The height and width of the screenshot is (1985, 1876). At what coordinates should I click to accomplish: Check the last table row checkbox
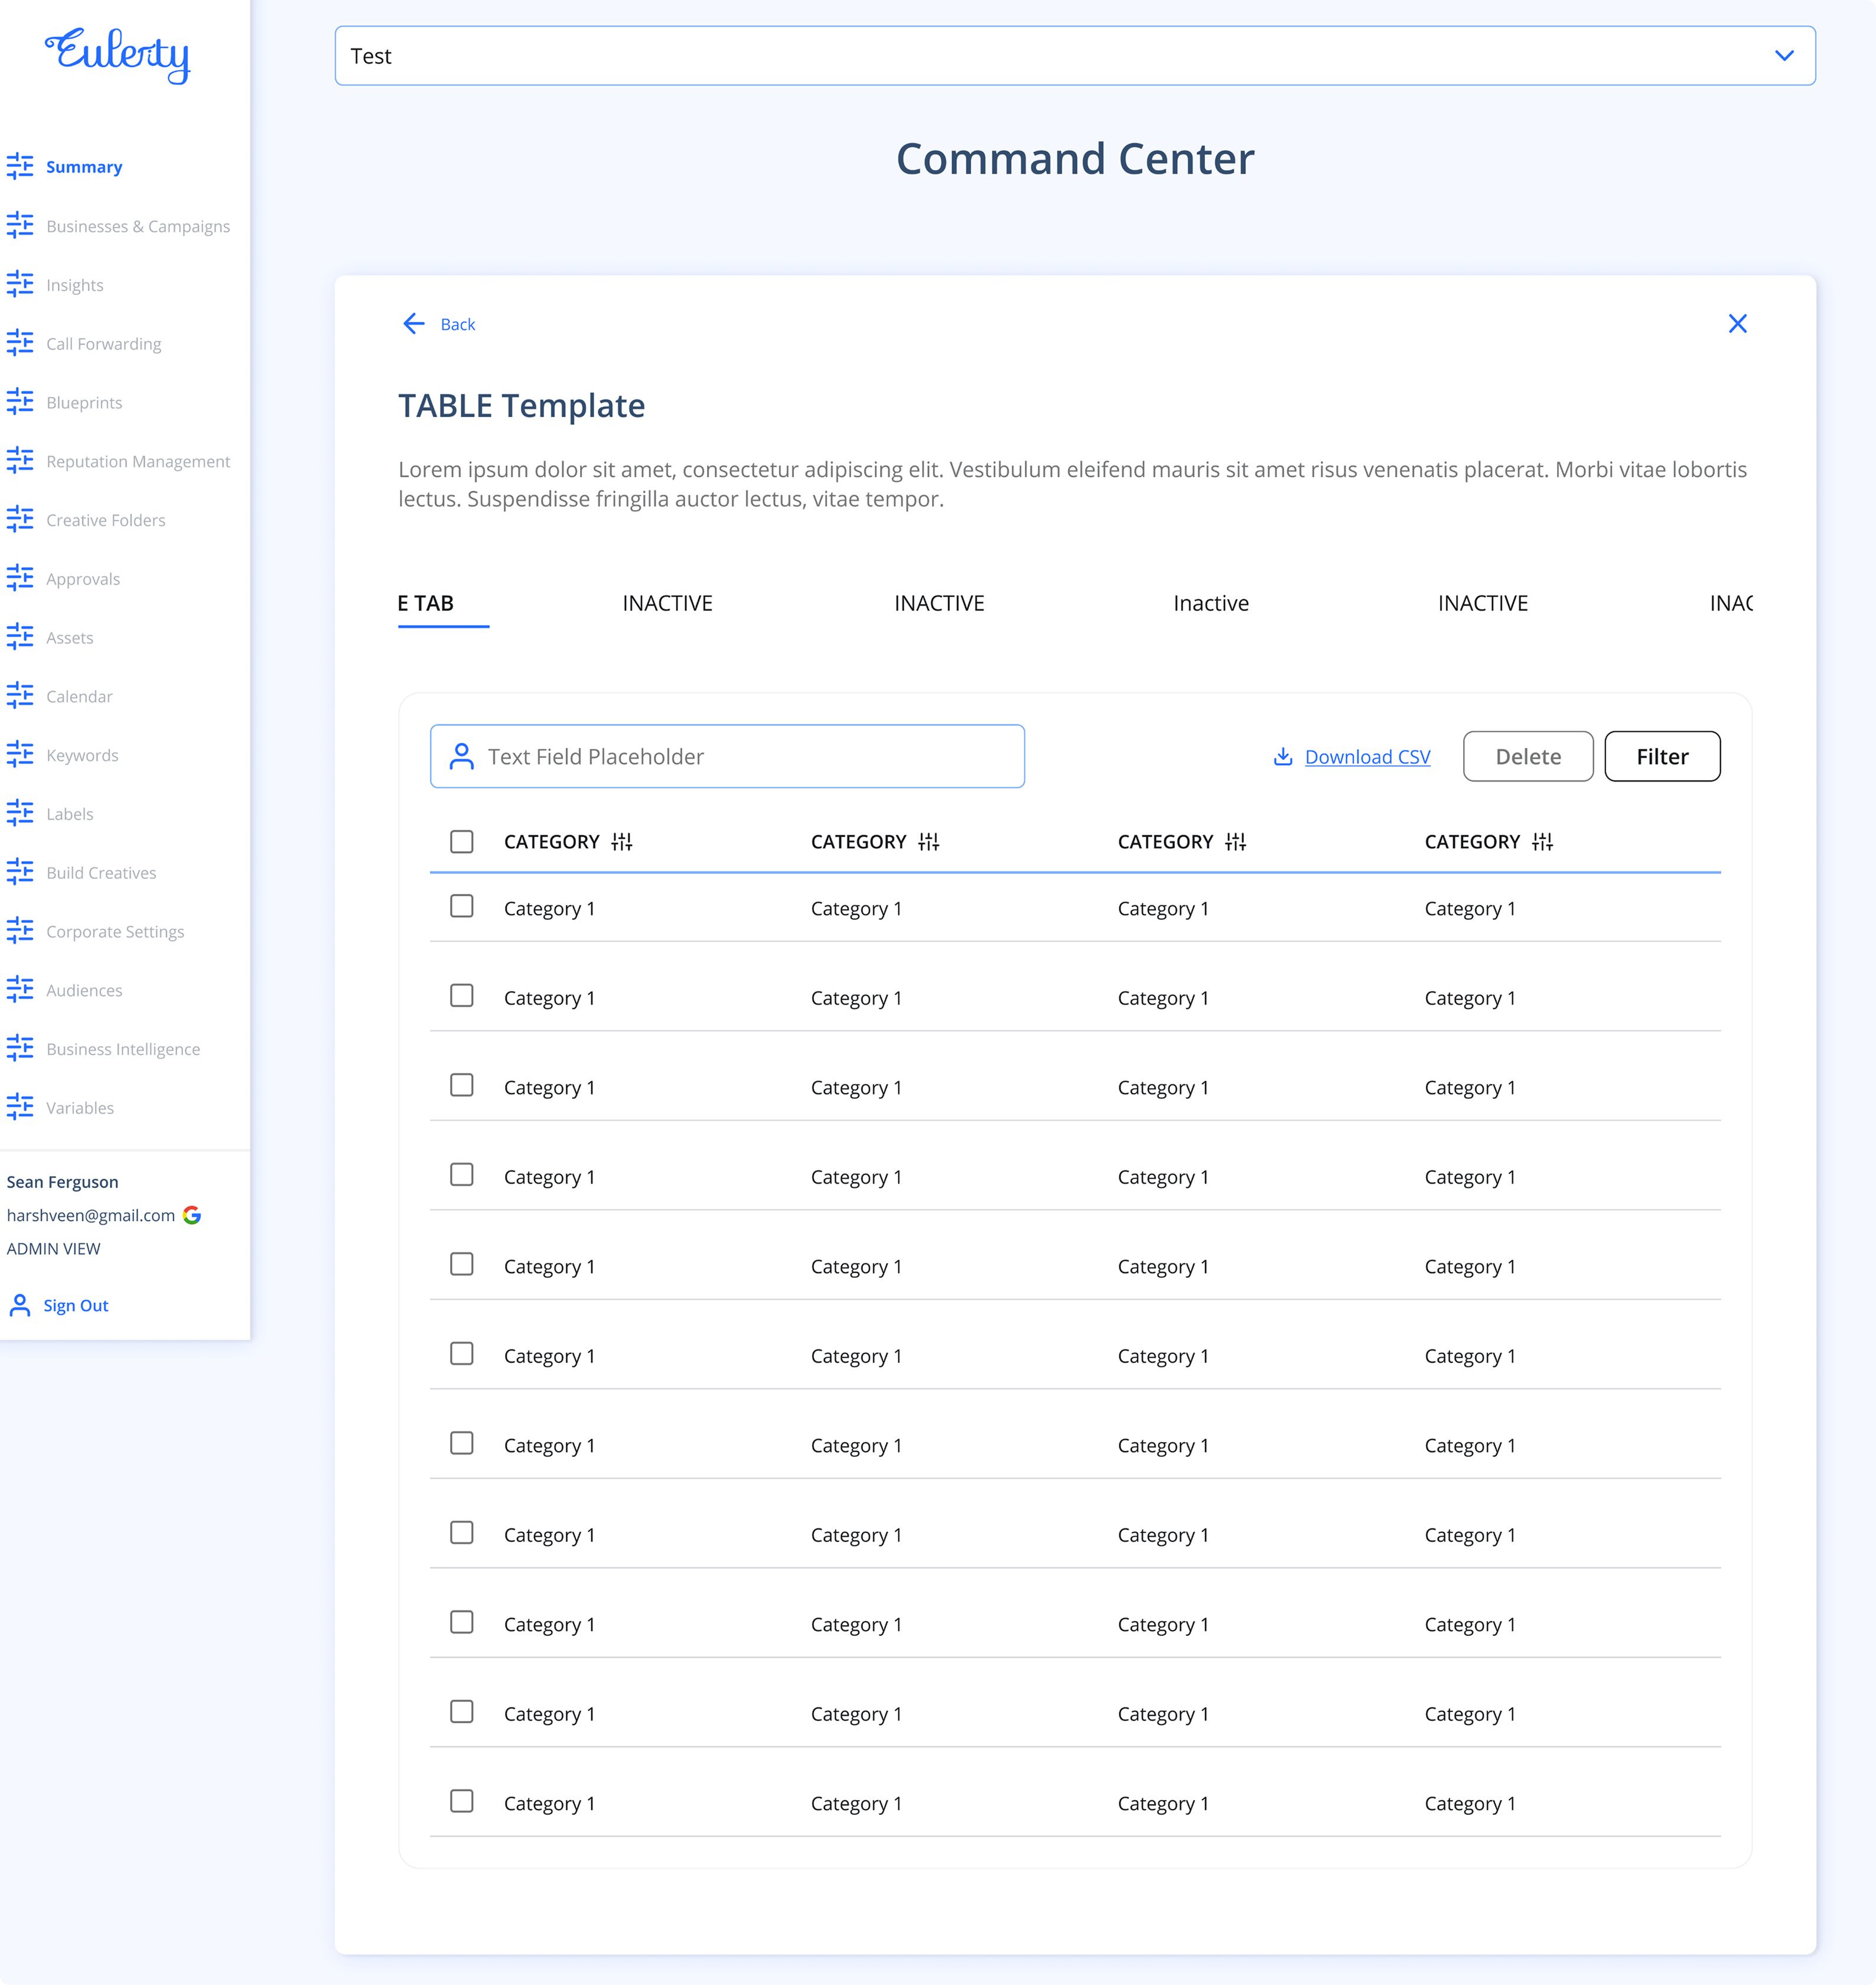click(x=461, y=1801)
